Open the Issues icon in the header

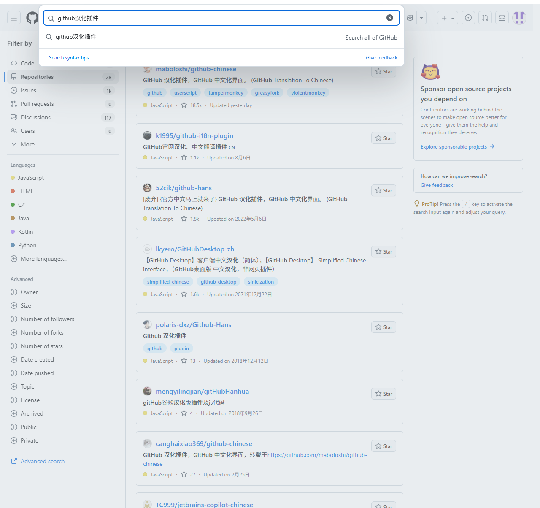pyautogui.click(x=468, y=18)
